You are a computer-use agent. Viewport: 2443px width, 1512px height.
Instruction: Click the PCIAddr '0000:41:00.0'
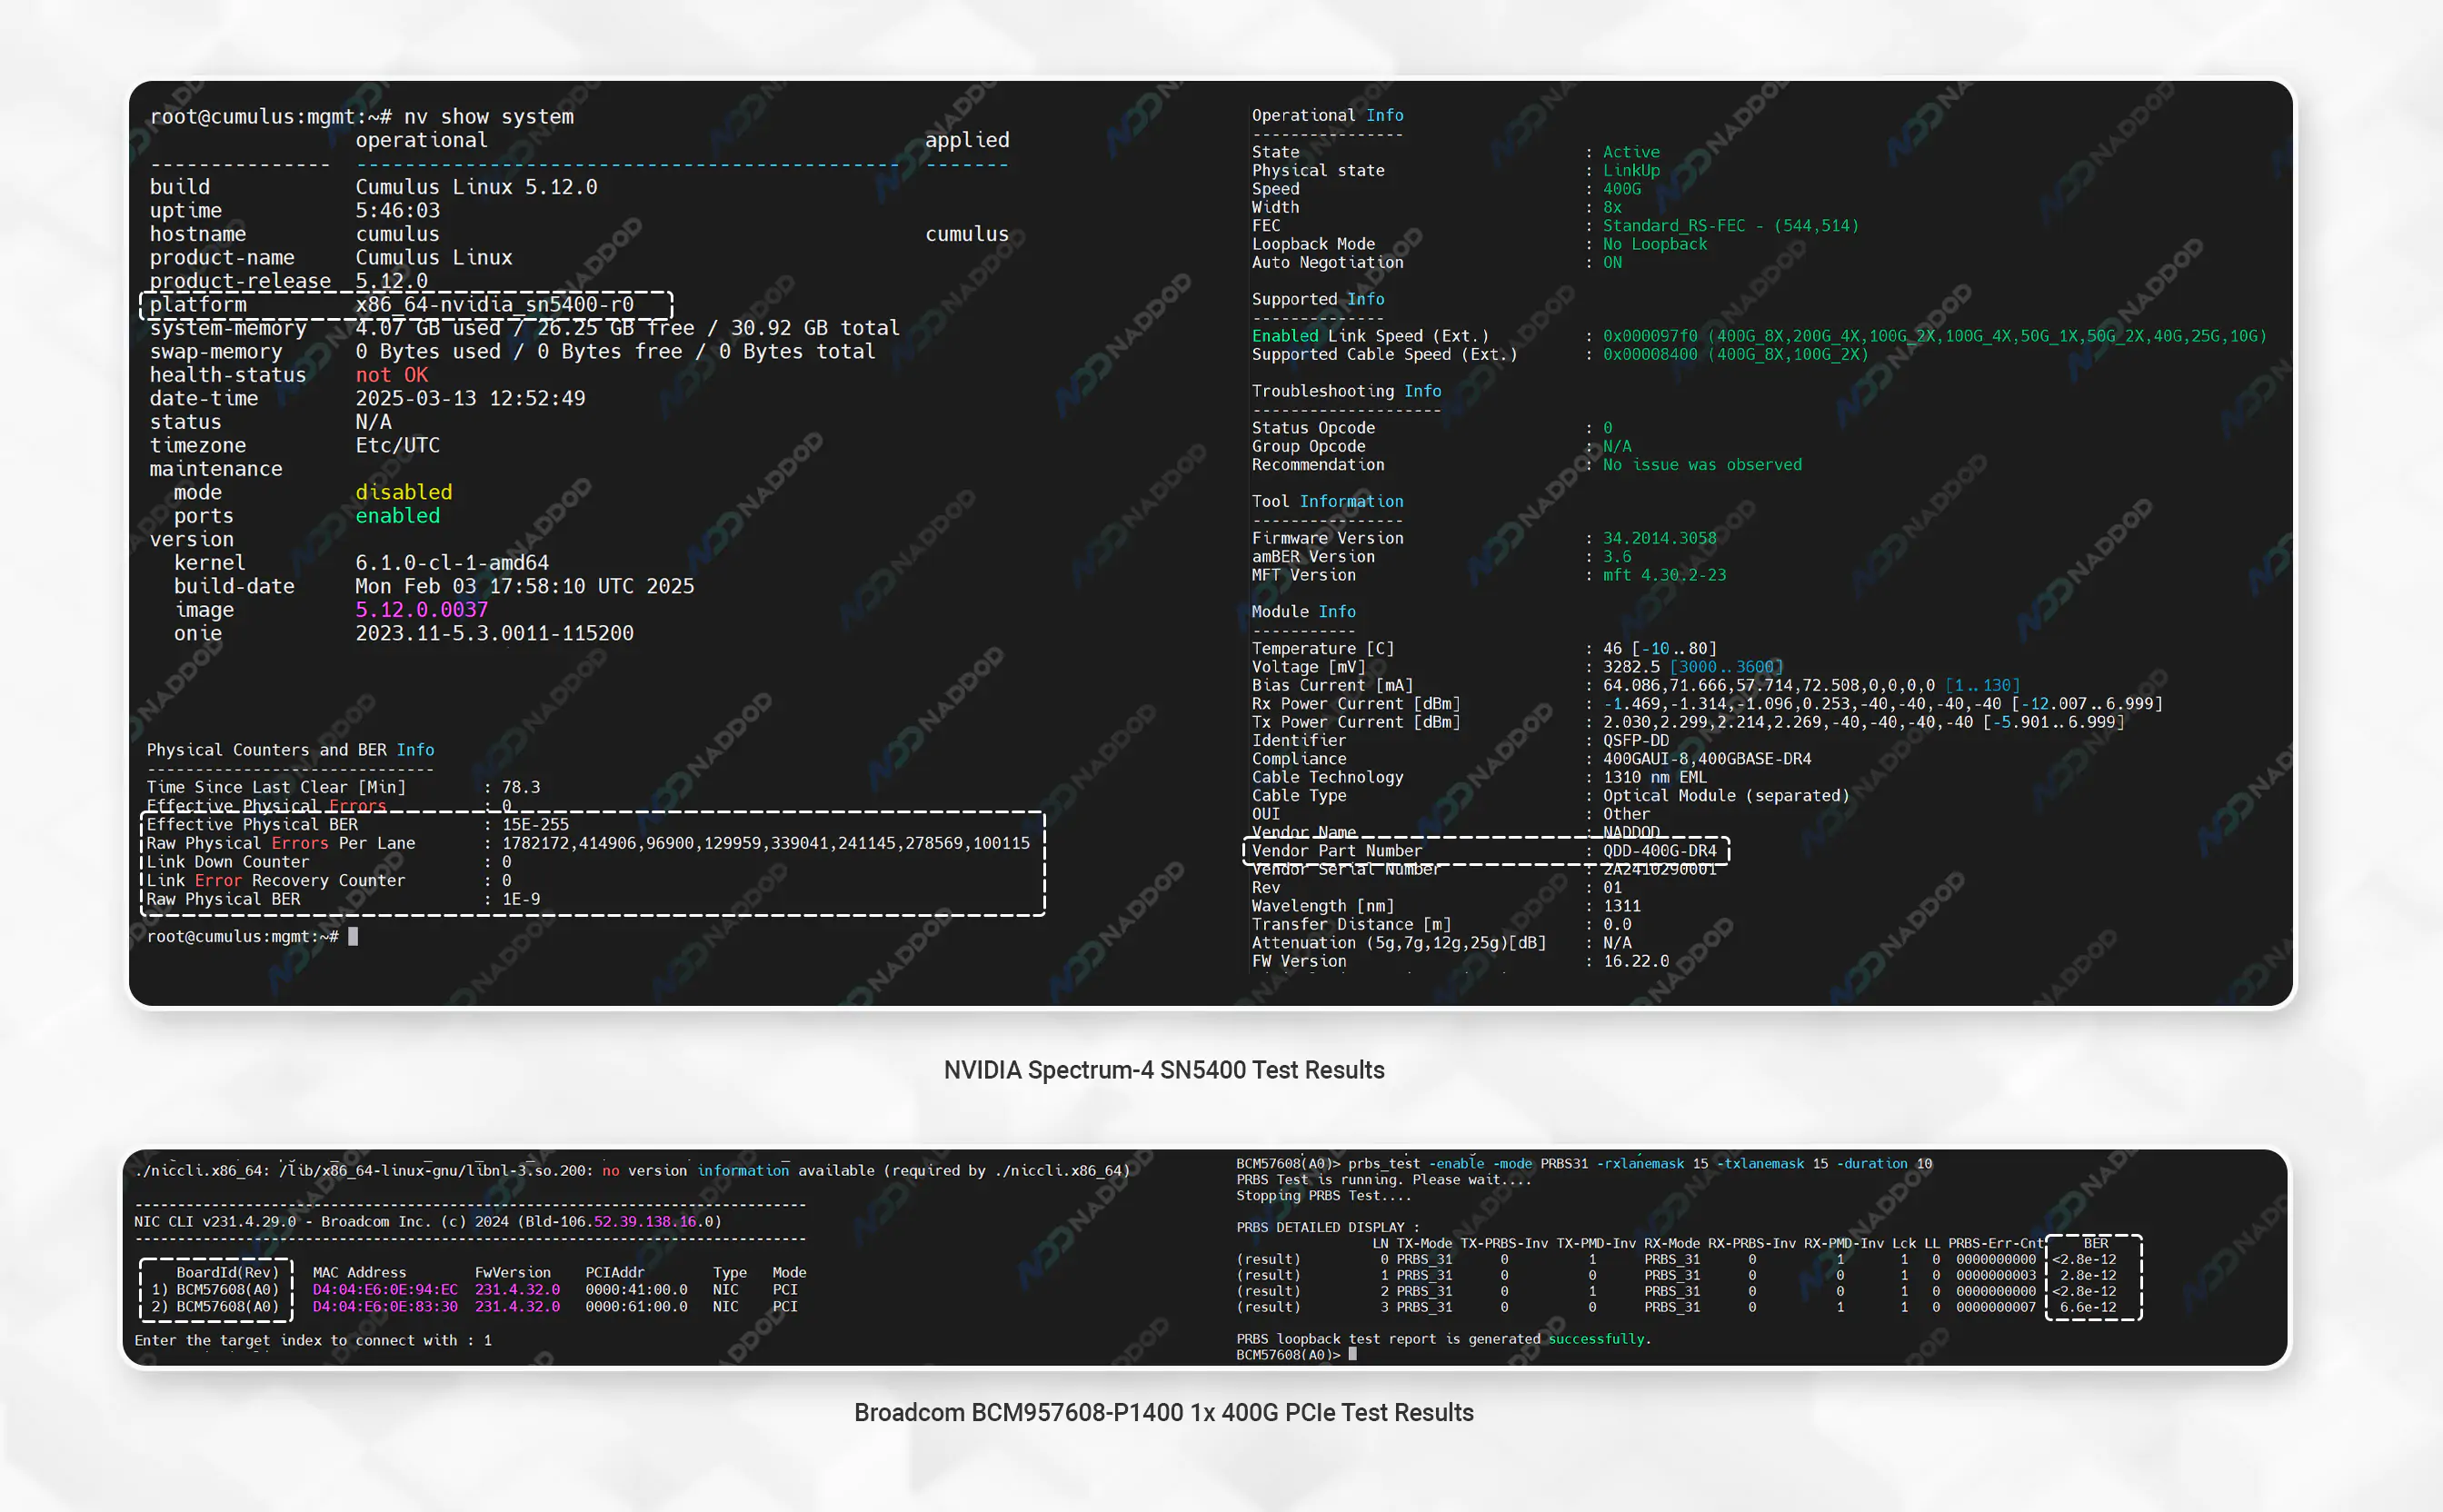click(636, 1290)
